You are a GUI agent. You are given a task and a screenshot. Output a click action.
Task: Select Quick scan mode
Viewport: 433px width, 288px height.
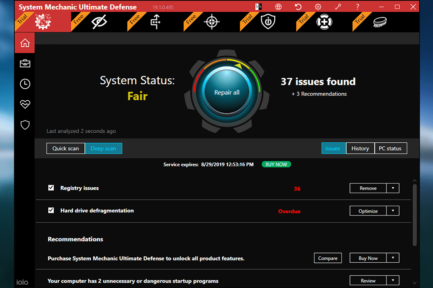[x=65, y=148]
